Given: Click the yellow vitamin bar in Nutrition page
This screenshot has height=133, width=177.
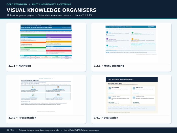Looking at the screenshot, I should pos(59,42).
